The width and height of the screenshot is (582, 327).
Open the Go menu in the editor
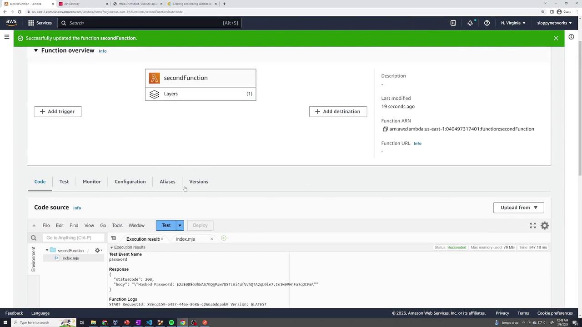103,225
